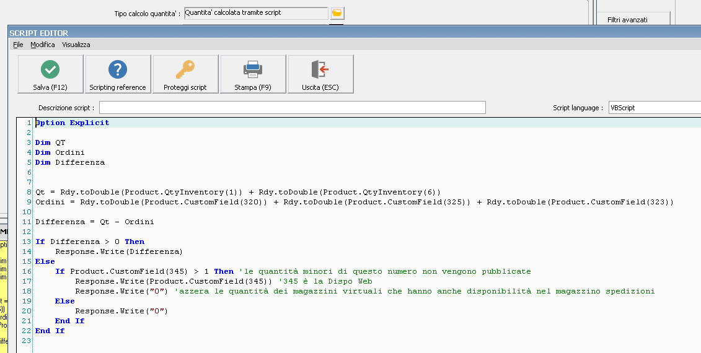
Task: Open the File menu
Action: (18, 45)
